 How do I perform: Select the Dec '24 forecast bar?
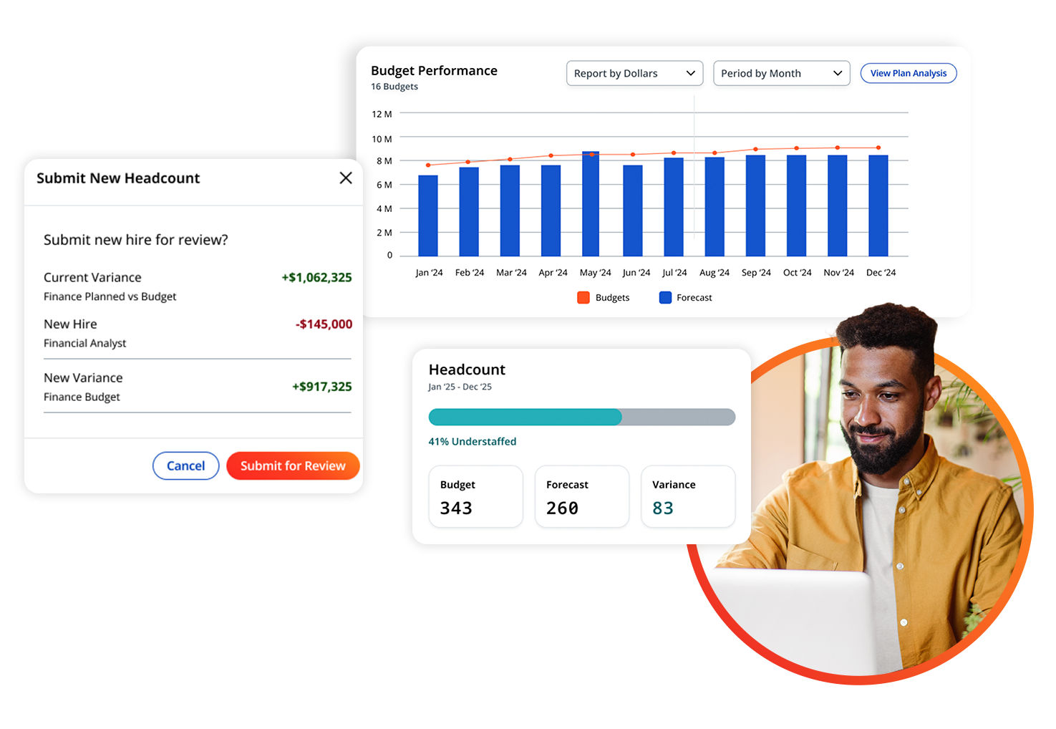tap(878, 206)
